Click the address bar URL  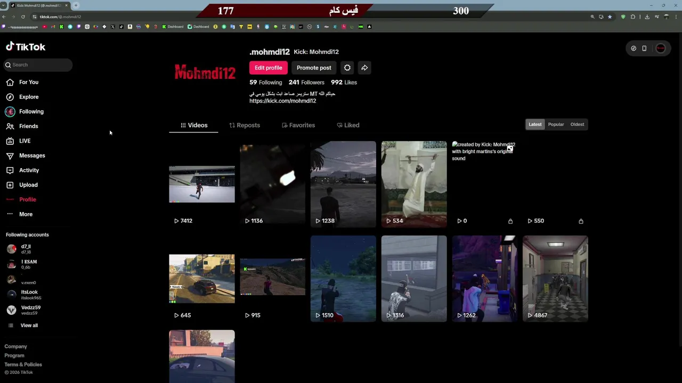[x=60, y=17]
